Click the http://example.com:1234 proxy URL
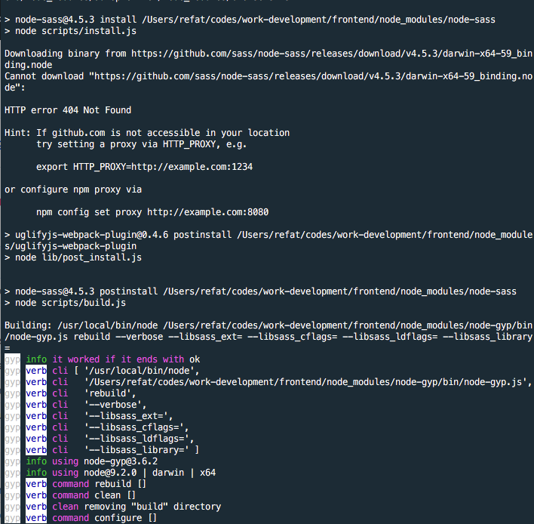Viewport: 534px width, 524px height. [162, 167]
